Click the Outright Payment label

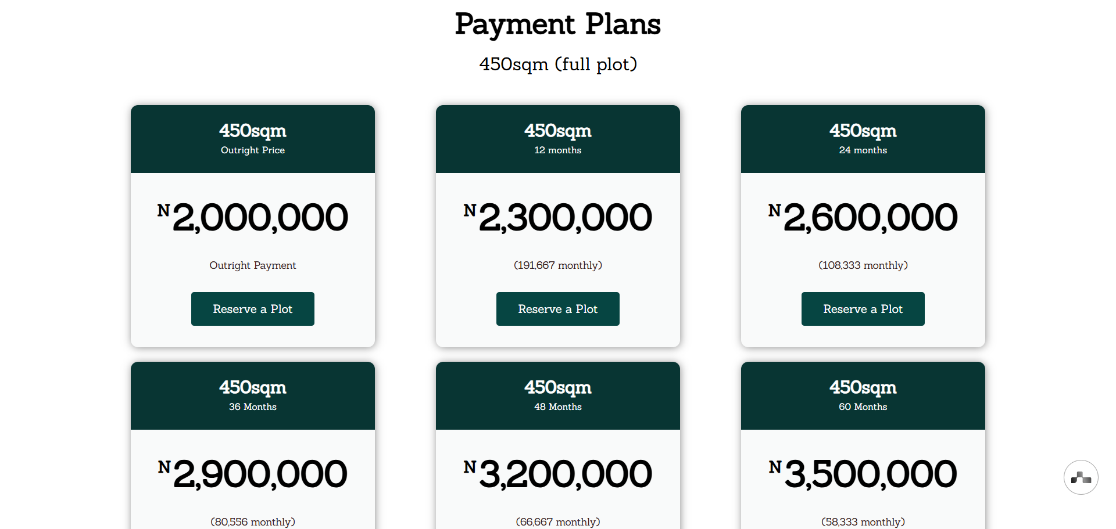252,265
